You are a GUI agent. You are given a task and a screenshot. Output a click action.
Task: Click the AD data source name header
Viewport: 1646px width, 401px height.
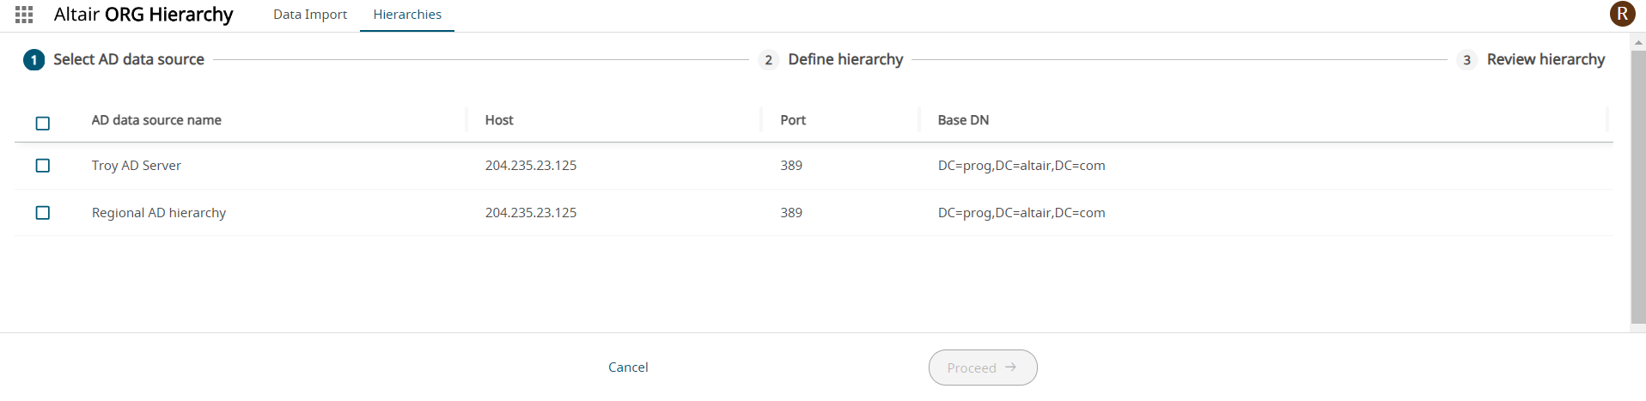coord(156,120)
